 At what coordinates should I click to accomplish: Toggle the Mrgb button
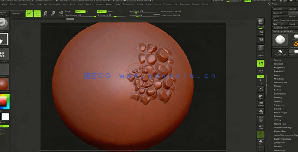68,12
